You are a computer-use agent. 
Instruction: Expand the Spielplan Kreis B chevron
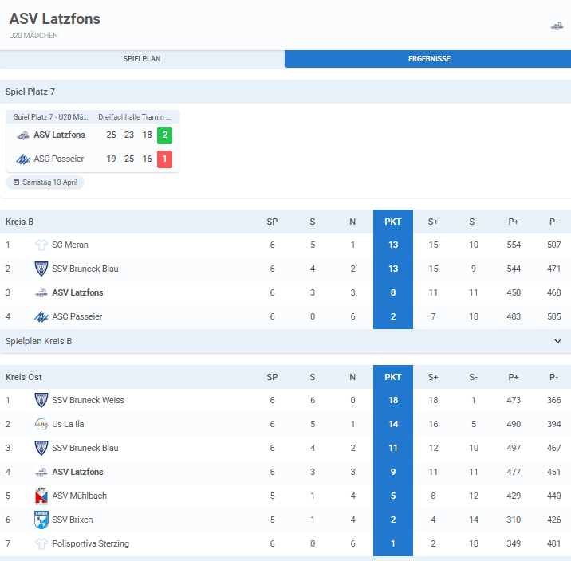pos(557,341)
